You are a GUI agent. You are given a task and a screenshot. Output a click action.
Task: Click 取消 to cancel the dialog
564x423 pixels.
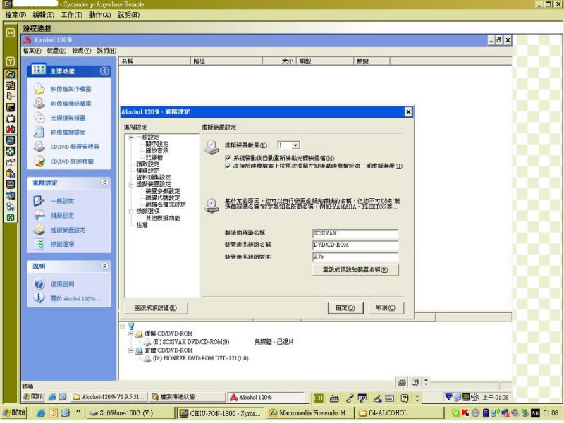386,308
